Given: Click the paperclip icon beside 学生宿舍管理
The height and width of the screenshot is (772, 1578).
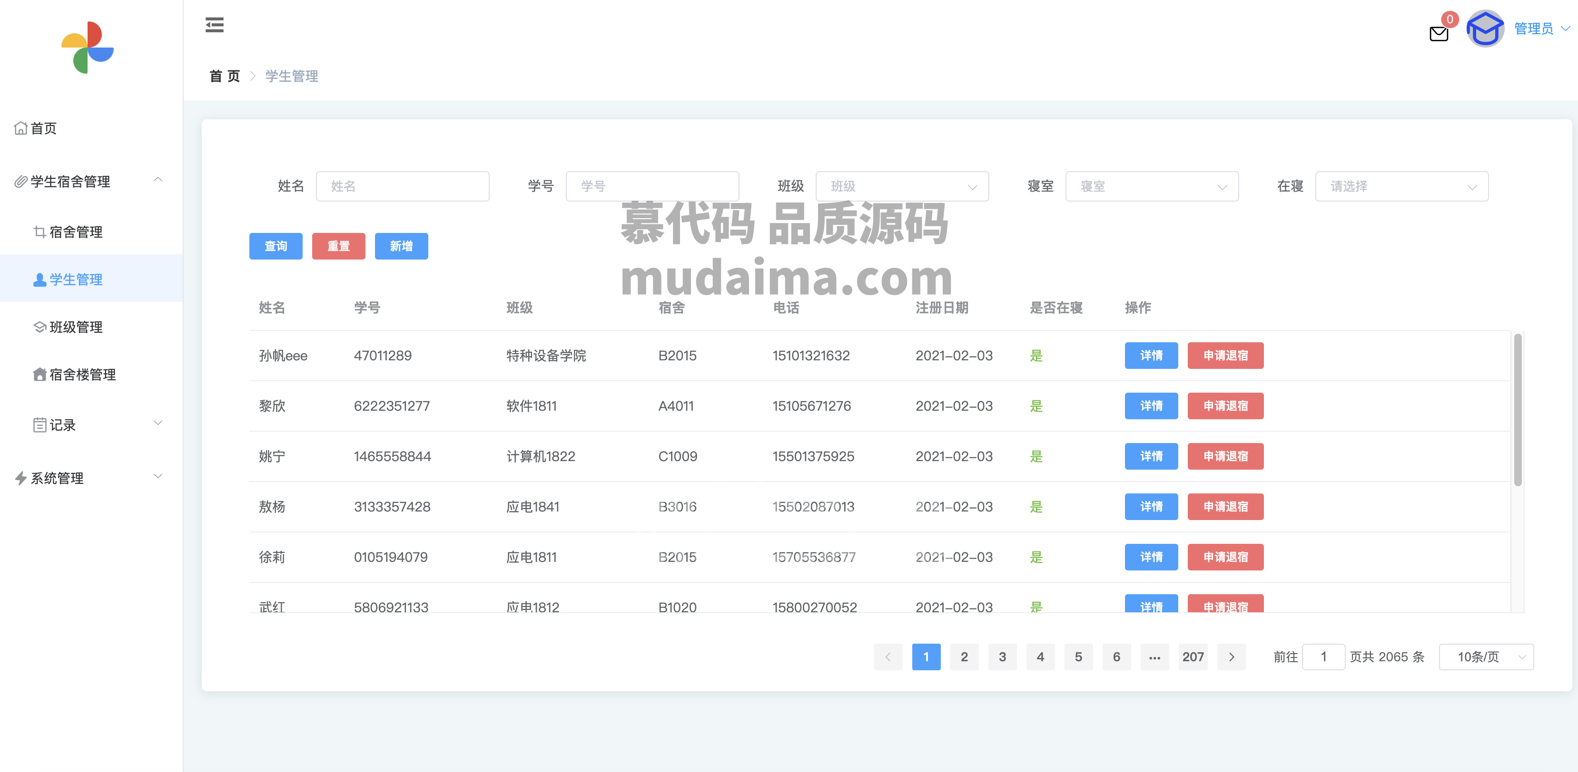Looking at the screenshot, I should coord(21,182).
